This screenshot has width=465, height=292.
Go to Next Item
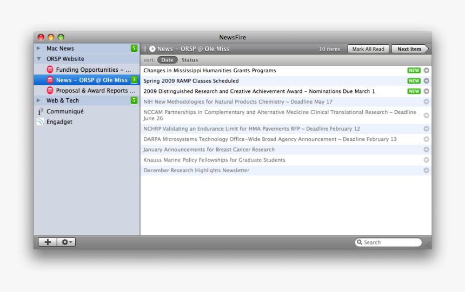410,49
